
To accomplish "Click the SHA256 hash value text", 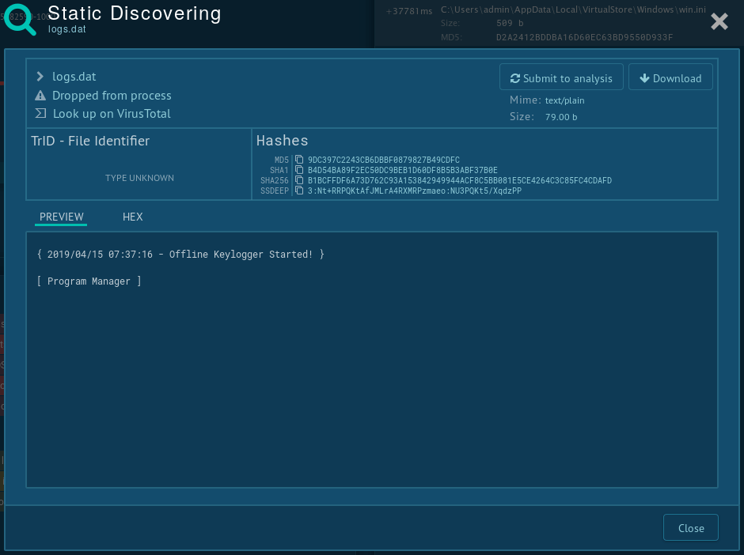I will click(459, 180).
